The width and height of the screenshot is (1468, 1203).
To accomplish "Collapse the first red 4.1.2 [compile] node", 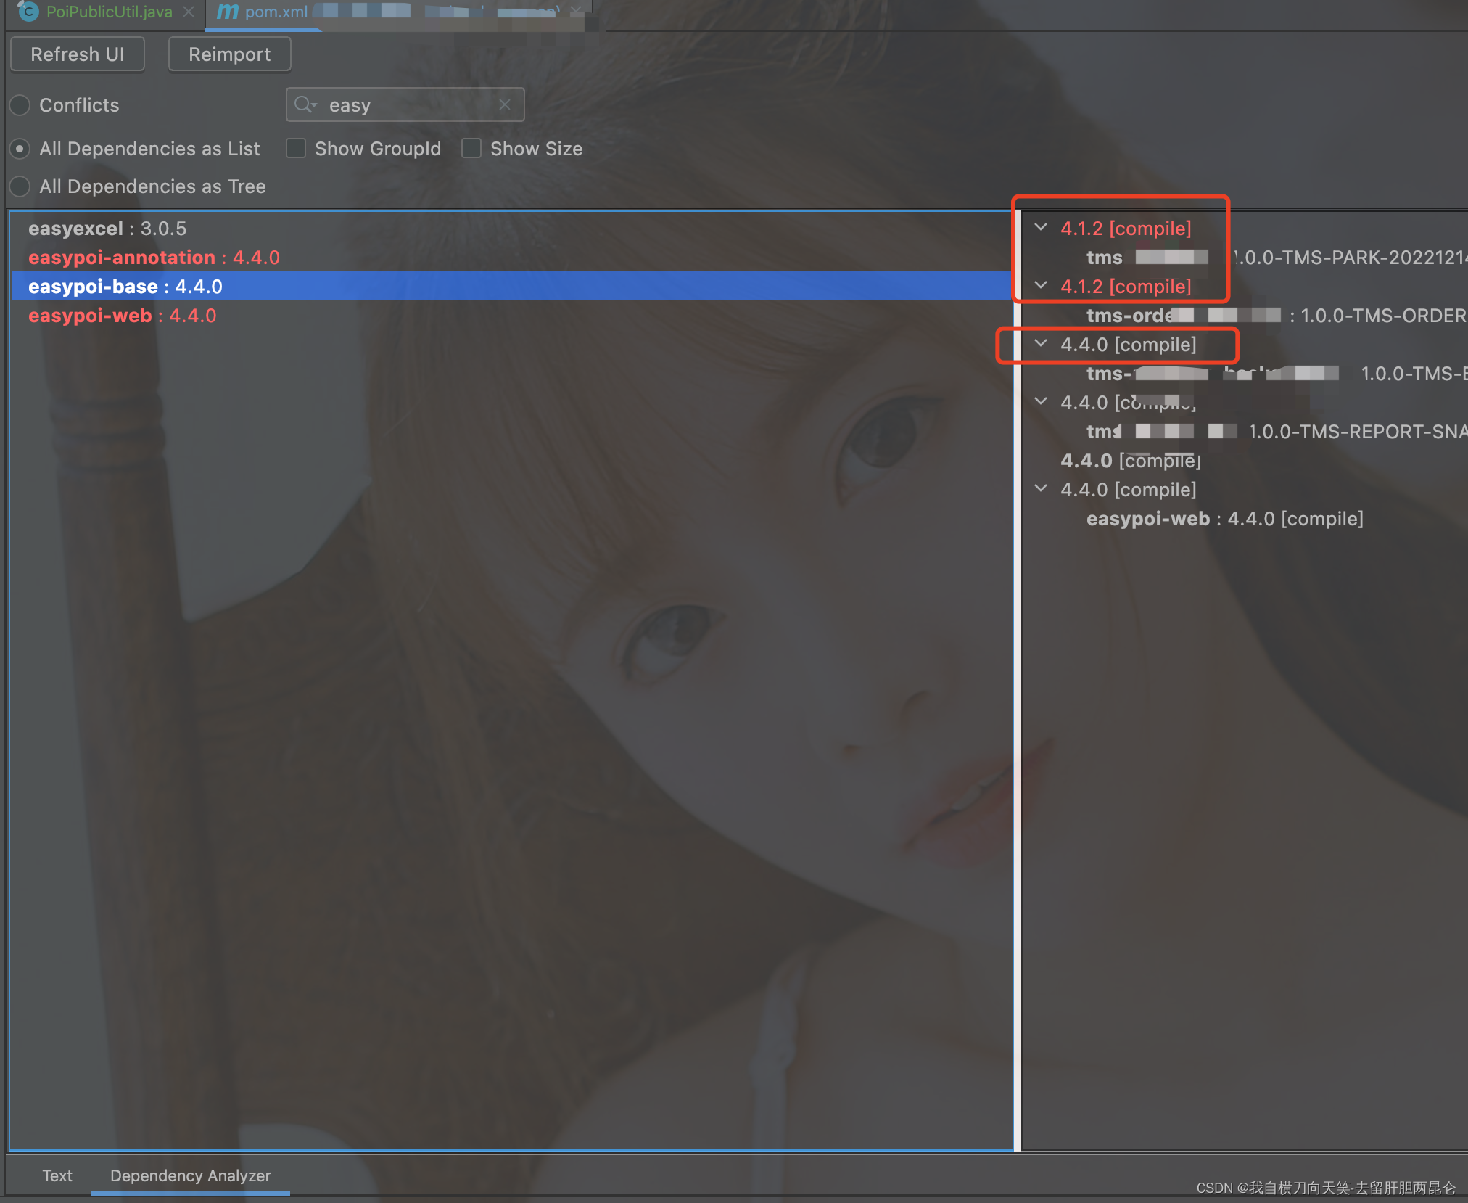I will pos(1041,227).
